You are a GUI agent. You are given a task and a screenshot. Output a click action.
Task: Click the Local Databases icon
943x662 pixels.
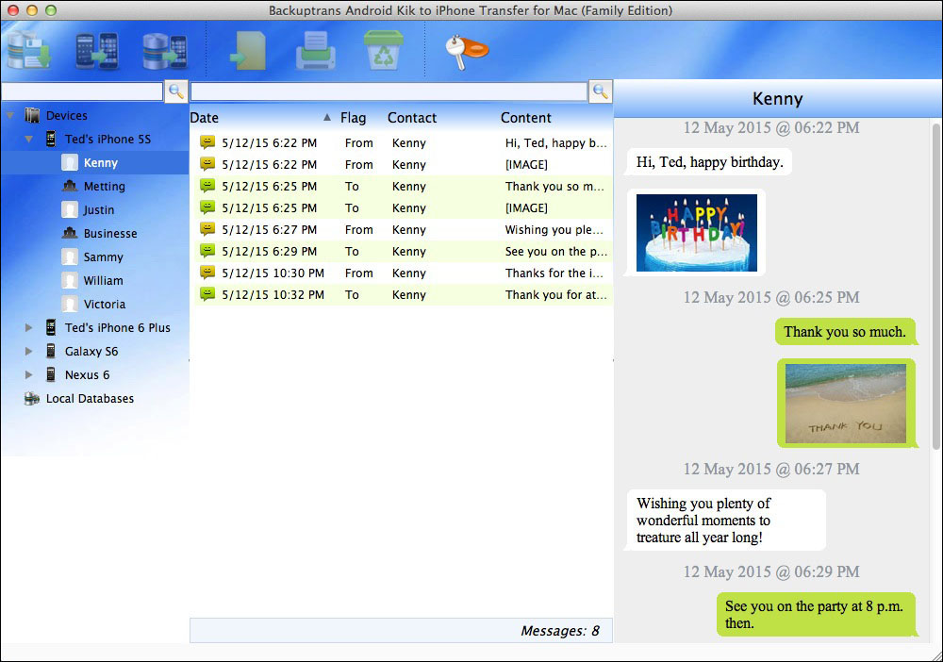coord(32,399)
